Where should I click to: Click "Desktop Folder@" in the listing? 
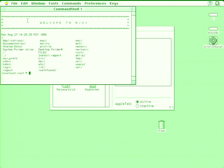pyautogui.click(x=50, y=50)
